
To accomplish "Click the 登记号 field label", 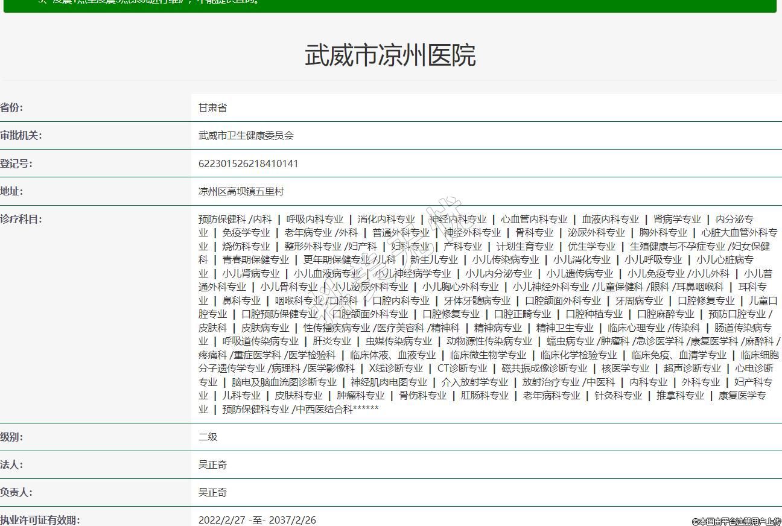I will [x=16, y=163].
